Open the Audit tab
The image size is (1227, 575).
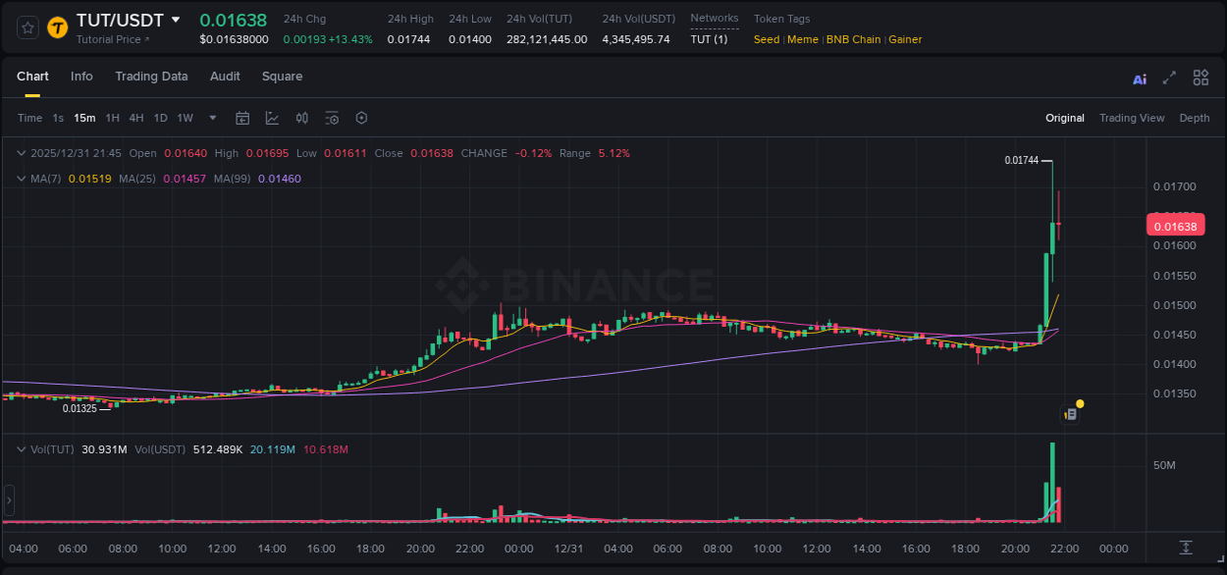tap(225, 77)
